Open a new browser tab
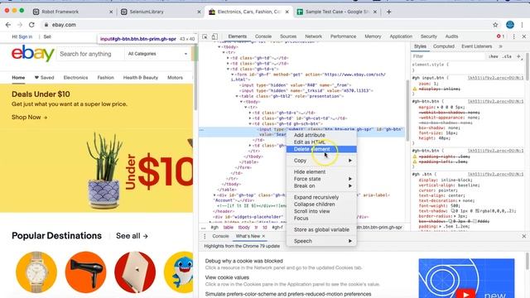This screenshot has width=530, height=298. (388, 12)
